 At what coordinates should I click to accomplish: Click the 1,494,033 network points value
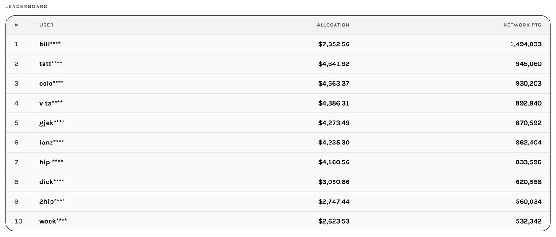(x=522, y=44)
